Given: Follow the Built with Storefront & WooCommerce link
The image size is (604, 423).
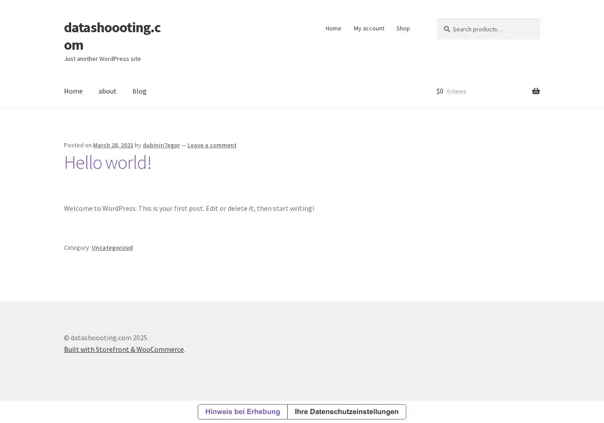Looking at the screenshot, I should (x=123, y=349).
